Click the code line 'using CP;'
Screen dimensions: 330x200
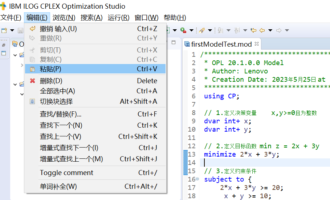click(x=221, y=96)
